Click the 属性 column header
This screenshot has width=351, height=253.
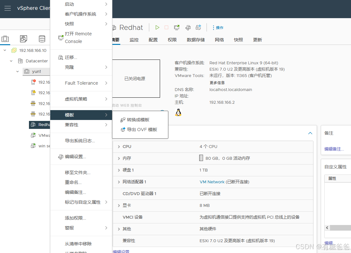338,179
